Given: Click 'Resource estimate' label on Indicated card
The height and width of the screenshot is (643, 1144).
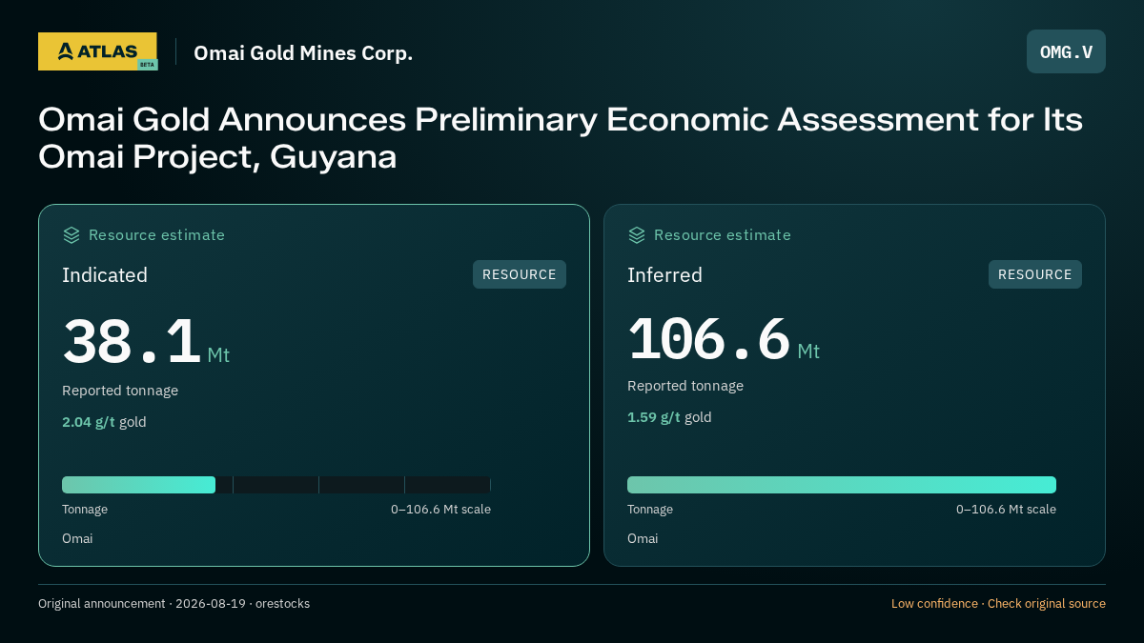Looking at the screenshot, I should (x=156, y=235).
